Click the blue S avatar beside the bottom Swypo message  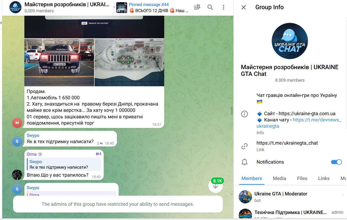(x=17, y=189)
